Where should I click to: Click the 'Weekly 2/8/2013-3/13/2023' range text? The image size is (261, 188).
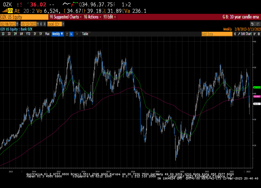242,29
